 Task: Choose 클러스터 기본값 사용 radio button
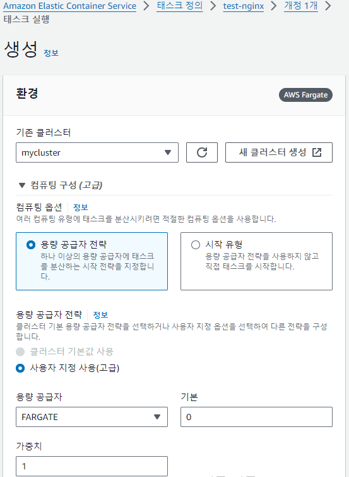click(20, 352)
